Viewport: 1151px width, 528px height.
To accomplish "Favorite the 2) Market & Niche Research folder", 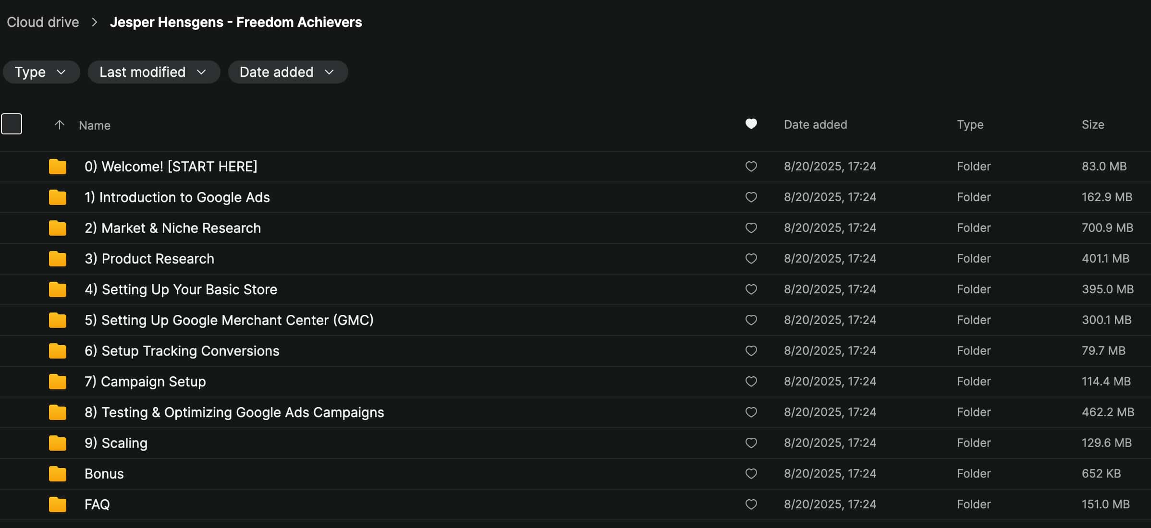I will click(751, 228).
